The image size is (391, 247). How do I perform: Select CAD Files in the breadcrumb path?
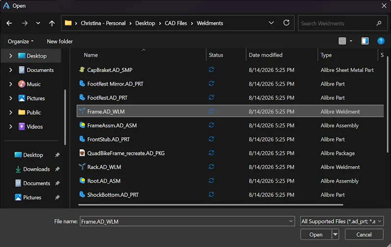[176, 23]
